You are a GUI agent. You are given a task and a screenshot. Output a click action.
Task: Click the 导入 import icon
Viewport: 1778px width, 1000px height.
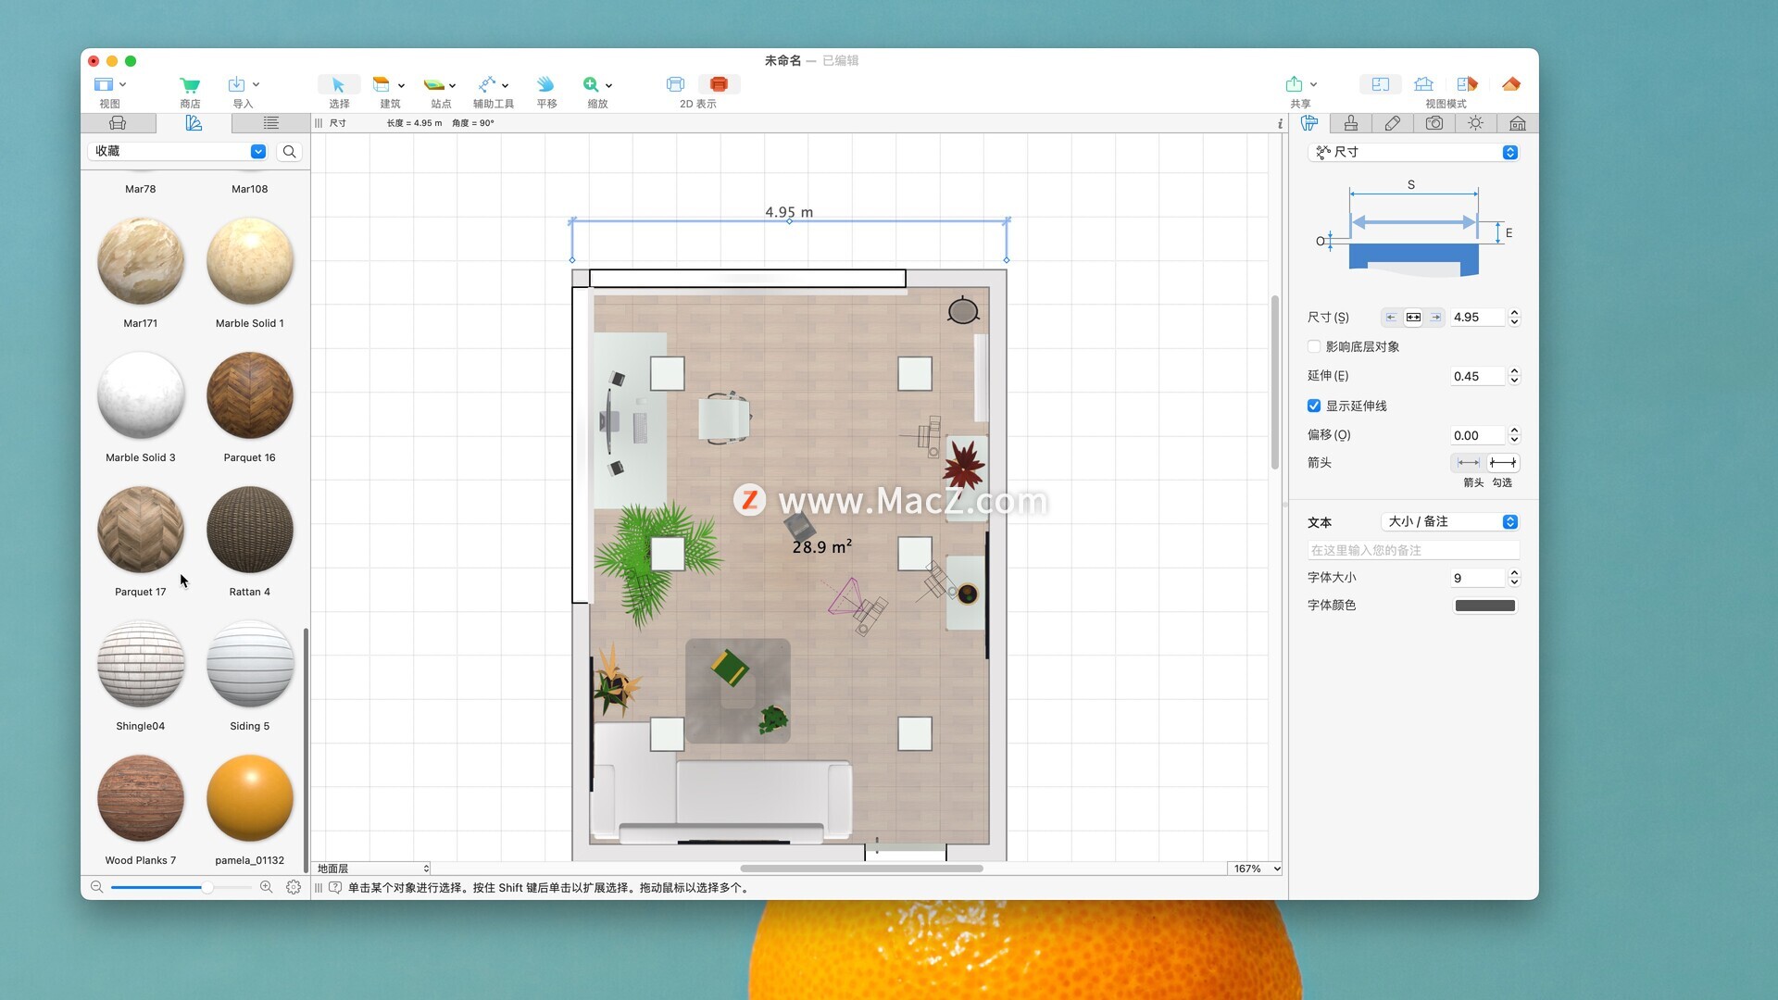click(x=236, y=84)
